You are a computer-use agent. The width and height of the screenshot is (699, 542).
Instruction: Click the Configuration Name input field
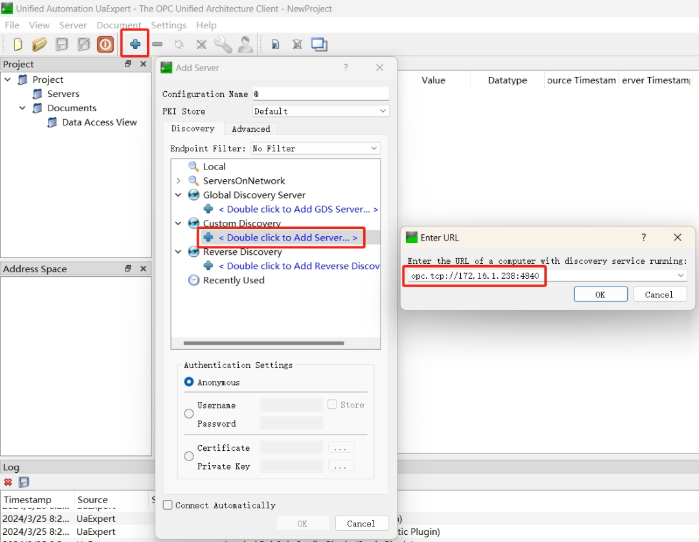point(320,94)
